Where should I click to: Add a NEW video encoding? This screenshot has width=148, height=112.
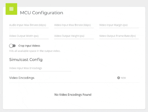point(122,78)
